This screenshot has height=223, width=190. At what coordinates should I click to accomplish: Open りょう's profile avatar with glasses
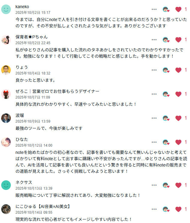[x=6, y=70]
